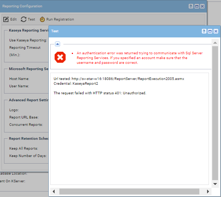Click the User Name label
This screenshot has width=221, height=197.
pyautogui.click(x=19, y=86)
